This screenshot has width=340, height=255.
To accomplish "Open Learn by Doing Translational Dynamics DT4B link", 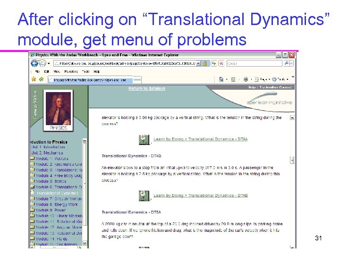I will click(201, 195).
